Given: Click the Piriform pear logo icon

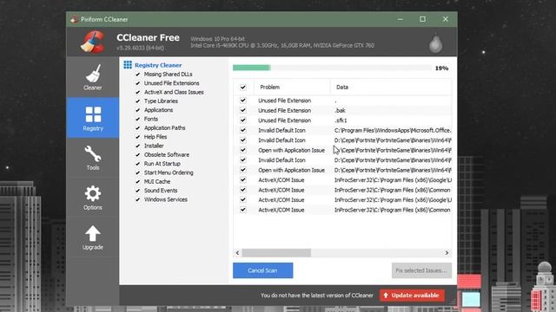Looking at the screenshot, I should (x=435, y=44).
